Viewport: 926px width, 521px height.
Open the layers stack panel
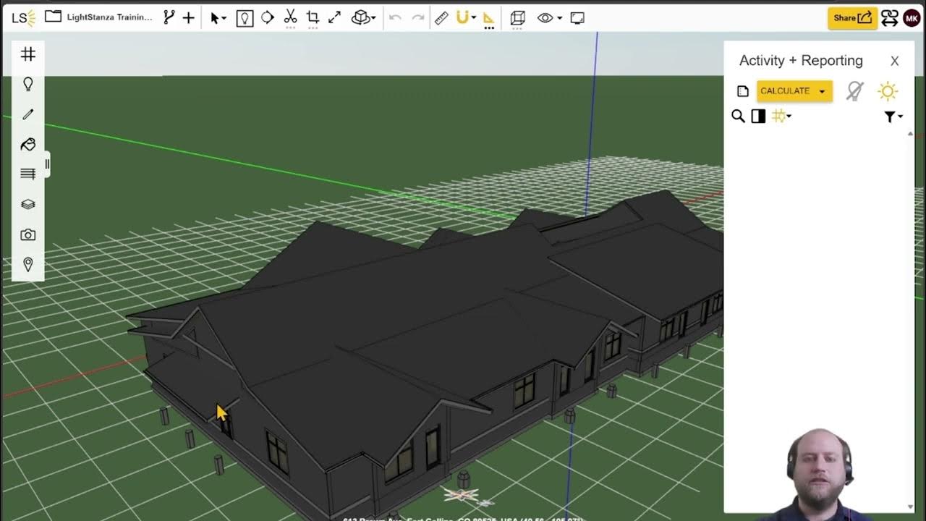[28, 204]
